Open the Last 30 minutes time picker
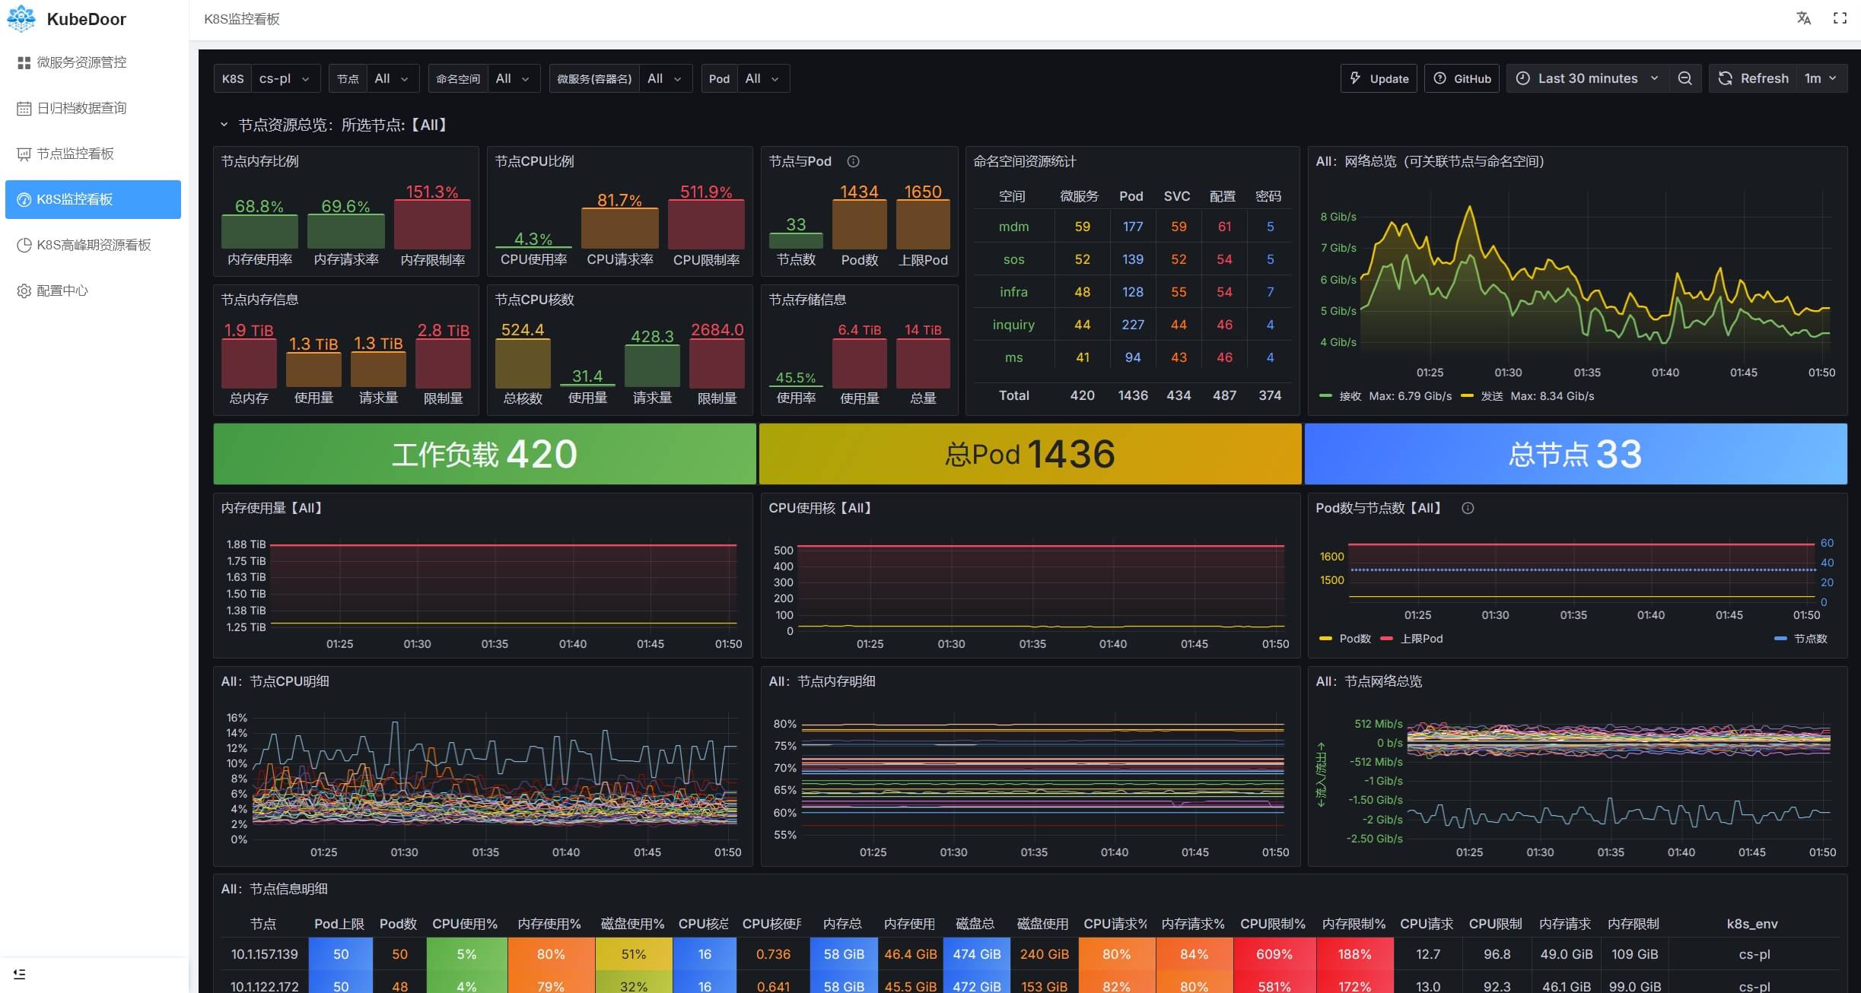This screenshot has height=993, width=1861. coord(1588,78)
